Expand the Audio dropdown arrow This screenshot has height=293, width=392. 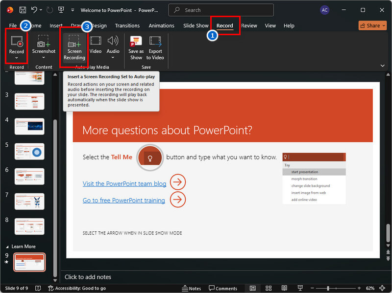tap(113, 57)
